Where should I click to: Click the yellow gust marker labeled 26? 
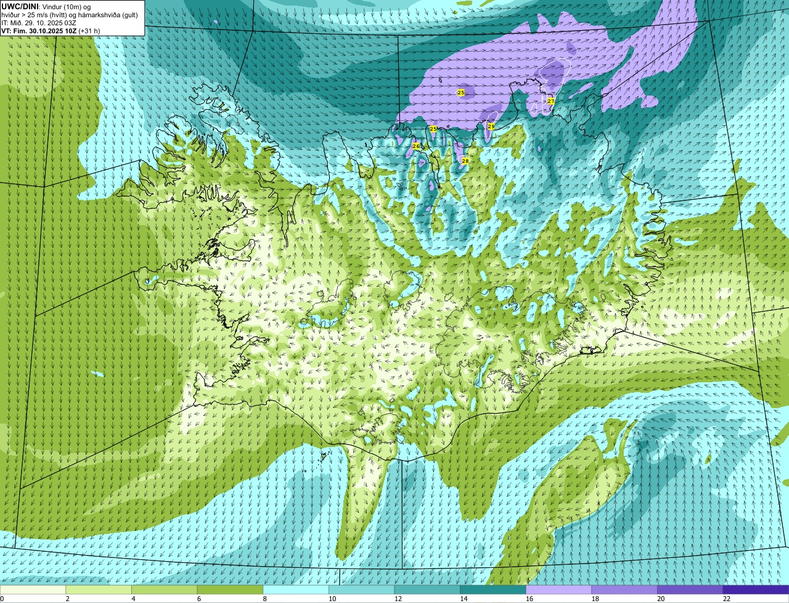point(416,146)
